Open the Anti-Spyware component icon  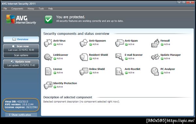[x=84, y=43]
